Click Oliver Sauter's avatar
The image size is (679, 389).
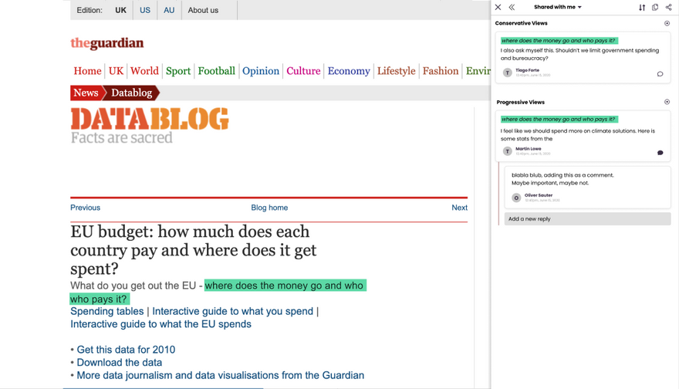click(516, 198)
